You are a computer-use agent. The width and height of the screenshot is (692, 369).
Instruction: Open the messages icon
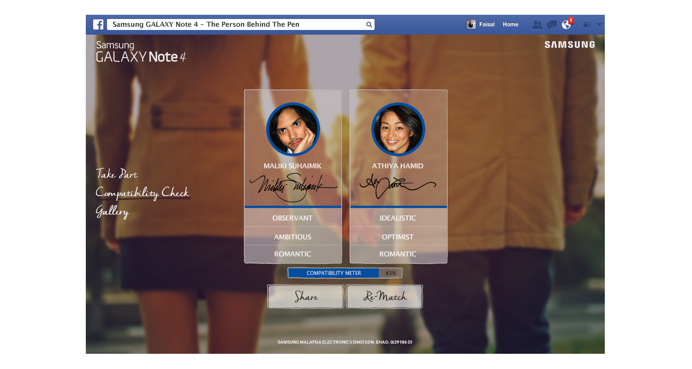click(552, 25)
